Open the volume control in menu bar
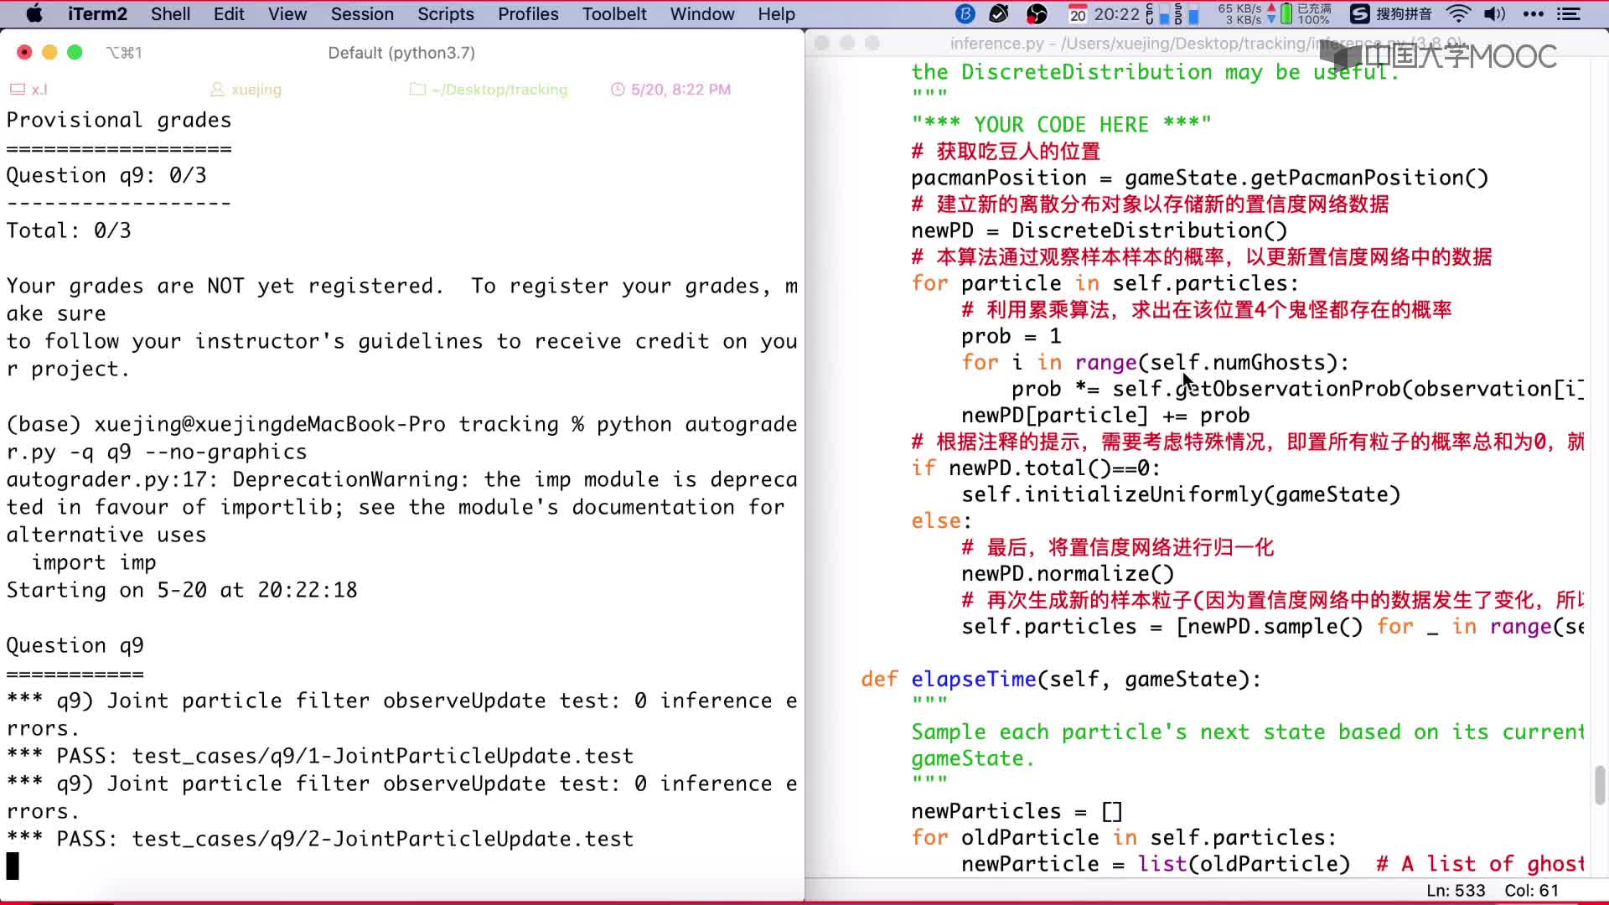Image resolution: width=1609 pixels, height=905 pixels. pos(1494,13)
